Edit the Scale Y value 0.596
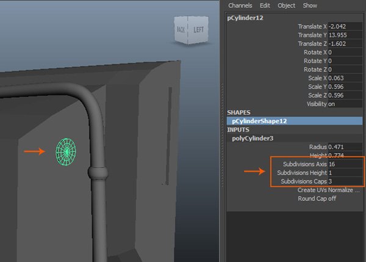Viewport: 366px width, 262px height. [x=345, y=87]
